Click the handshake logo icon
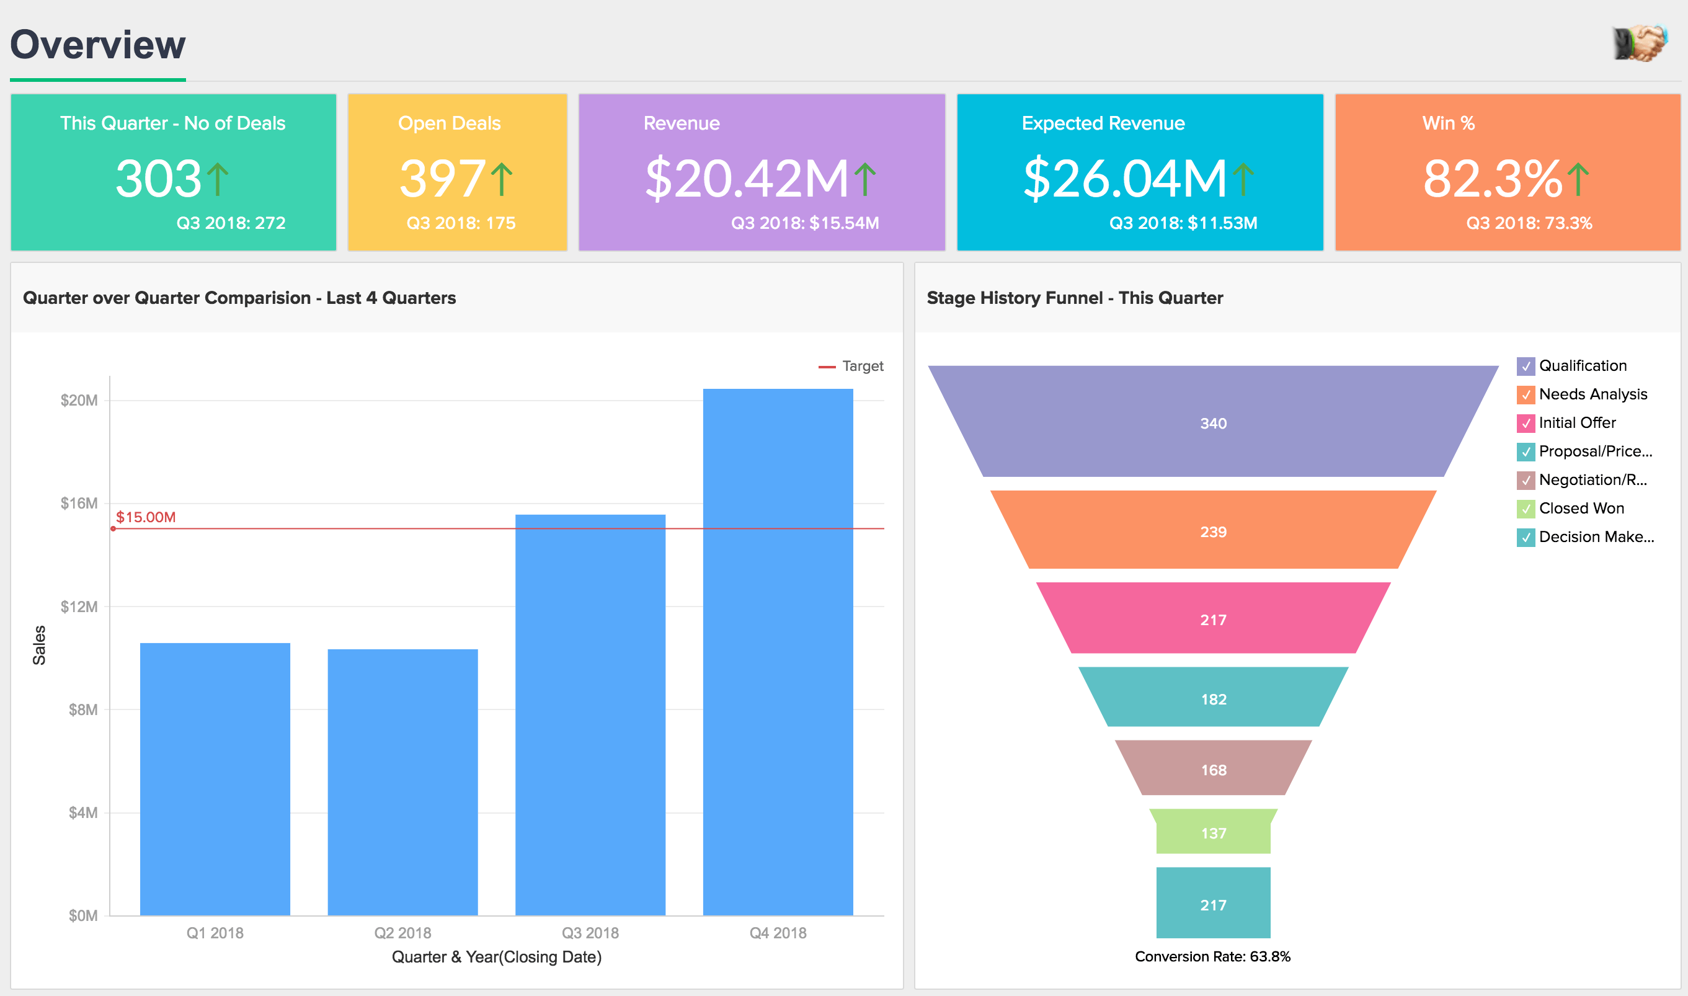The width and height of the screenshot is (1688, 996). 1639,43
